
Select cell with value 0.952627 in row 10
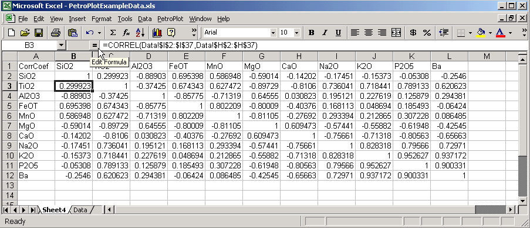pyautogui.click(x=411, y=156)
